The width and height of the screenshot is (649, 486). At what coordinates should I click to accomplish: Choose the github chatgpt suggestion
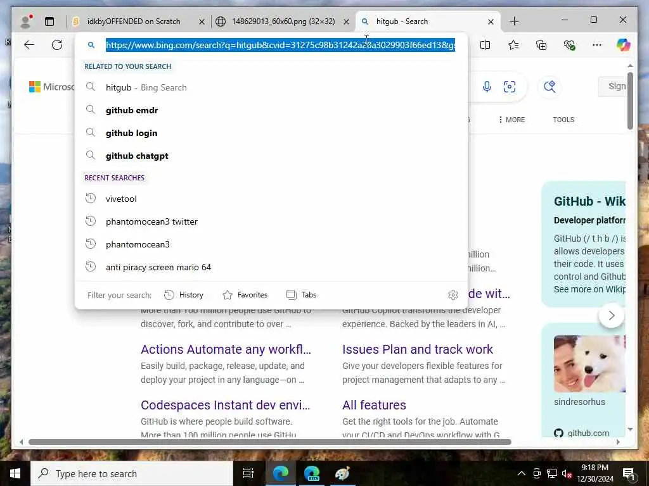(x=271, y=156)
